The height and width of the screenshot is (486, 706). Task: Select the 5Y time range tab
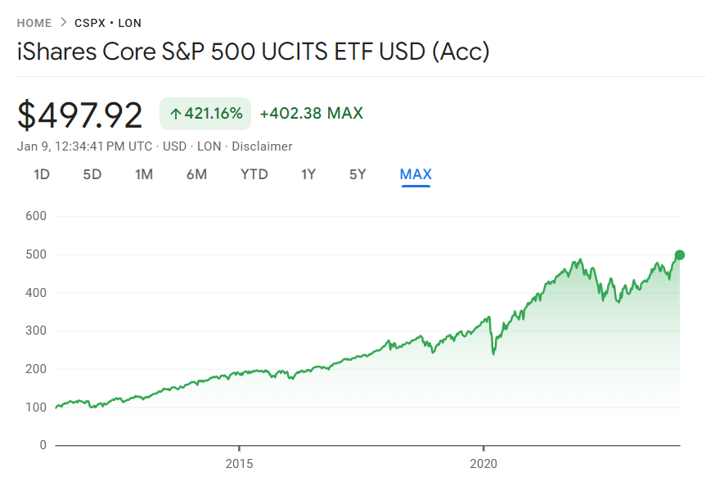click(x=357, y=174)
